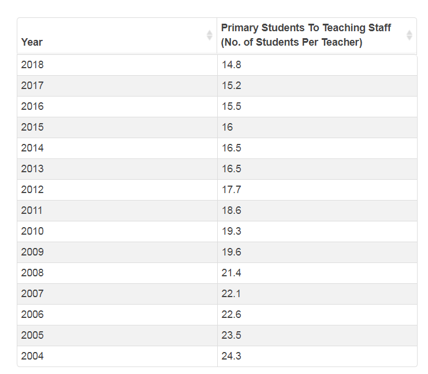Select the 2015 year cell
428x374 pixels.
click(32, 127)
